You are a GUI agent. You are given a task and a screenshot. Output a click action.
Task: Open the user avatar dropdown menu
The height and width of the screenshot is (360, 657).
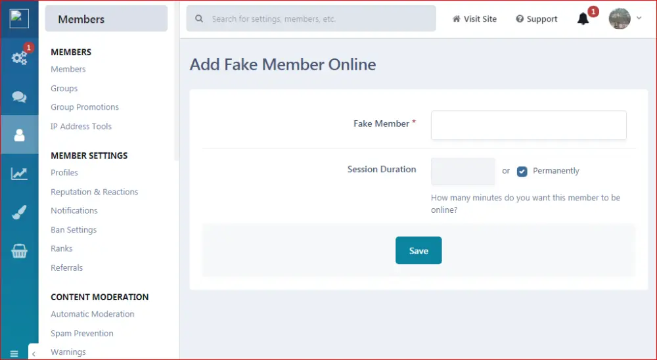[625, 19]
